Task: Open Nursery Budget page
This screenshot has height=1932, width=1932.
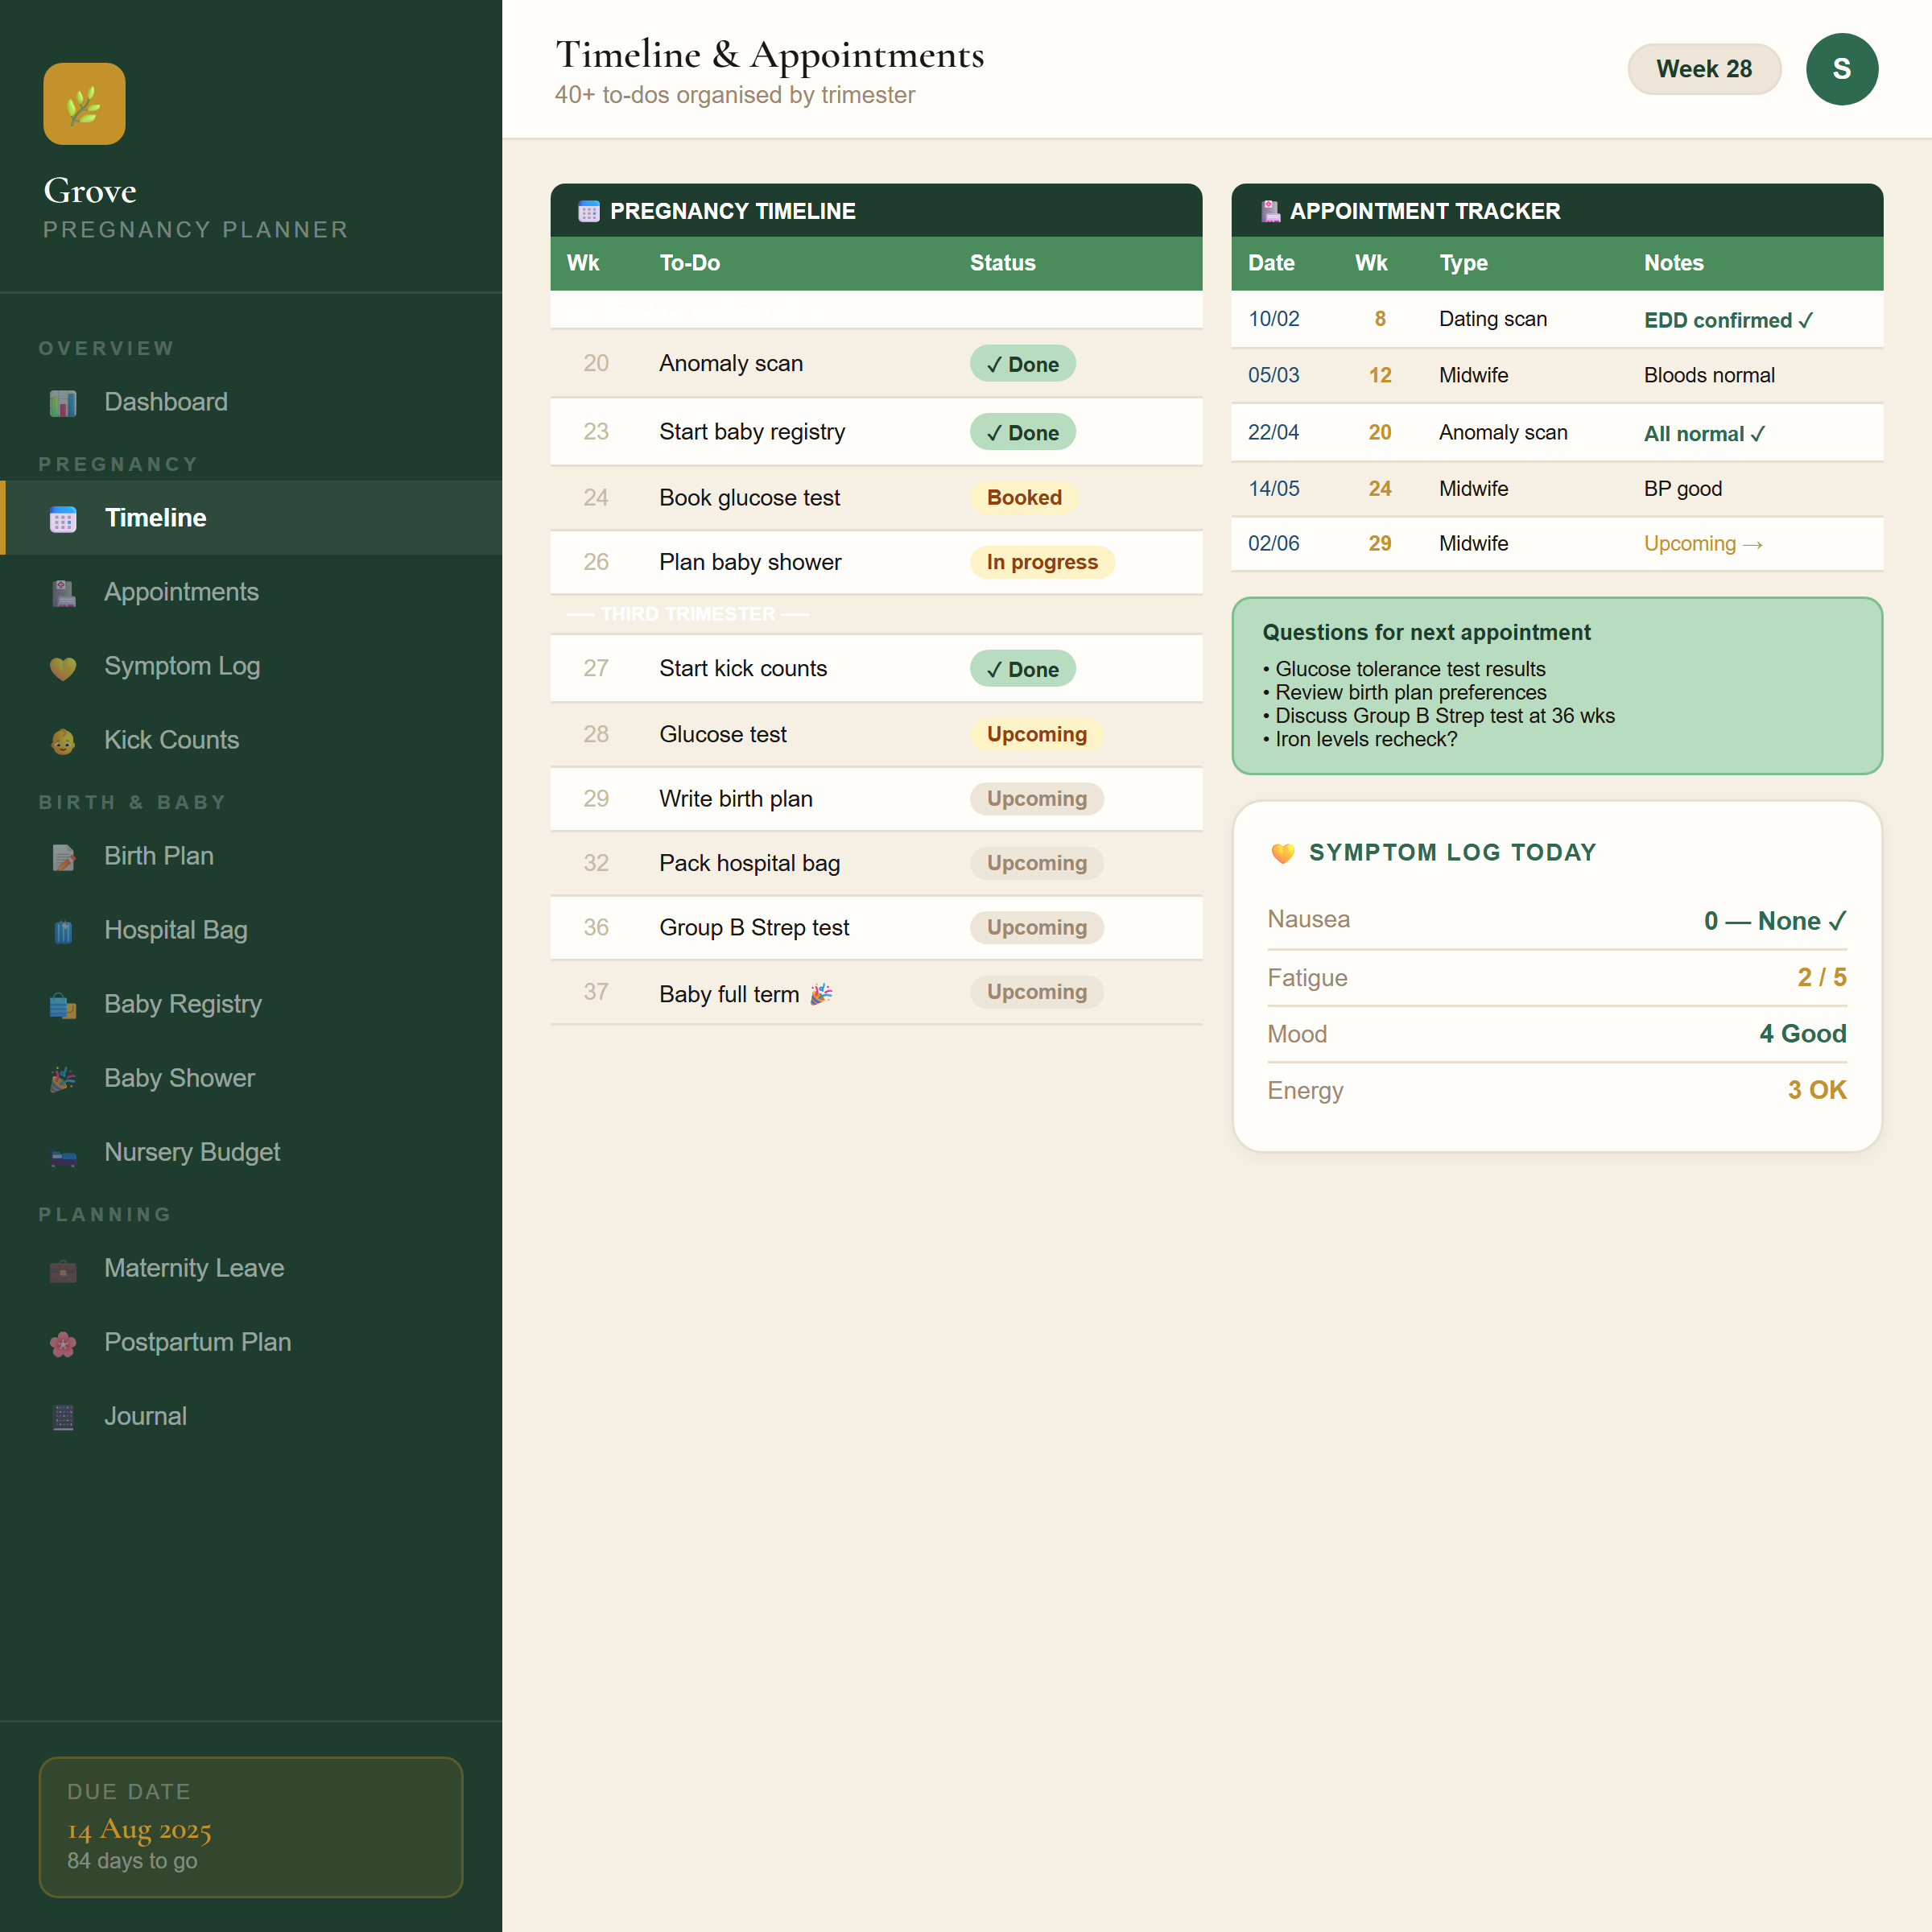Action: click(251, 1152)
